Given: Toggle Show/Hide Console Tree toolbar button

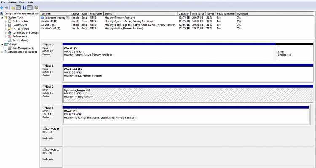Looking at the screenshot, I should tap(18, 8).
